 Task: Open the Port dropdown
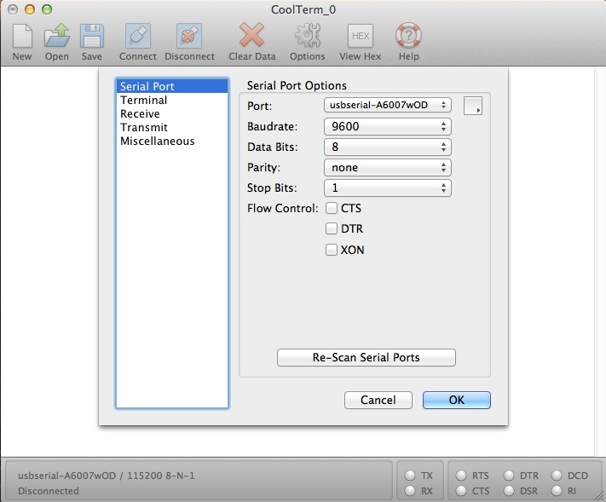pyautogui.click(x=388, y=105)
